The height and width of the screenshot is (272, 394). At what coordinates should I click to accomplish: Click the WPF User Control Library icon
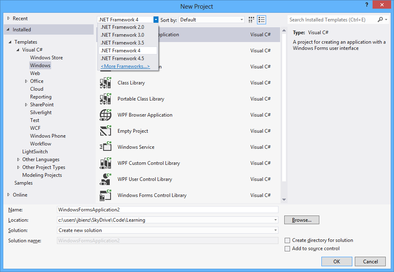click(x=106, y=179)
